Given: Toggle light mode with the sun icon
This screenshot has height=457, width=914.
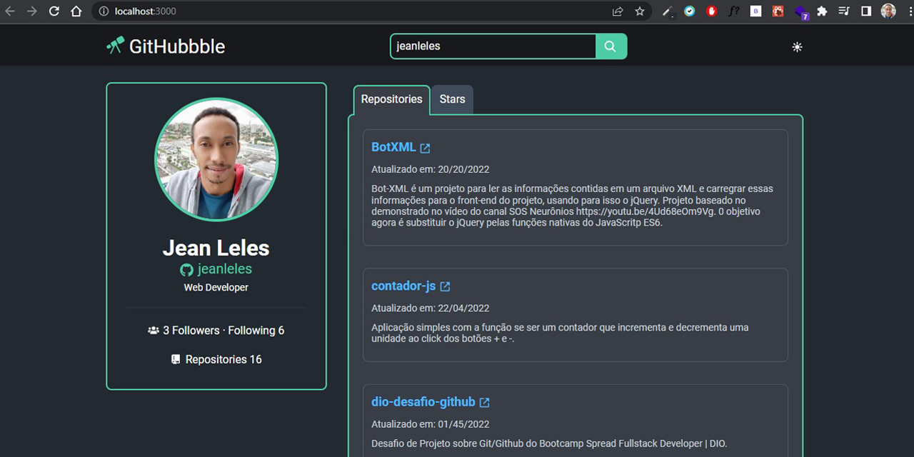Looking at the screenshot, I should 797,46.
